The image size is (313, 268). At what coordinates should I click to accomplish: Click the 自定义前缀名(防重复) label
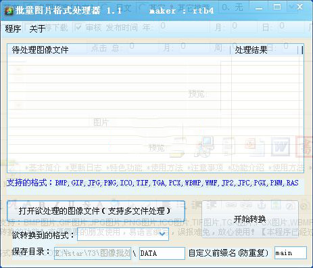click(x=228, y=253)
